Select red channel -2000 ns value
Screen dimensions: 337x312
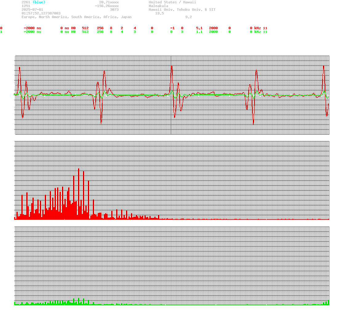32,28
